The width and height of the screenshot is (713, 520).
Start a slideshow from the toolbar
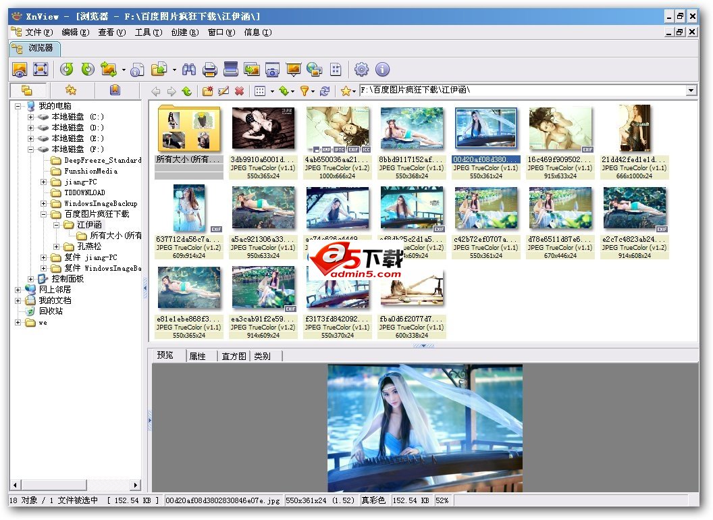click(x=294, y=70)
